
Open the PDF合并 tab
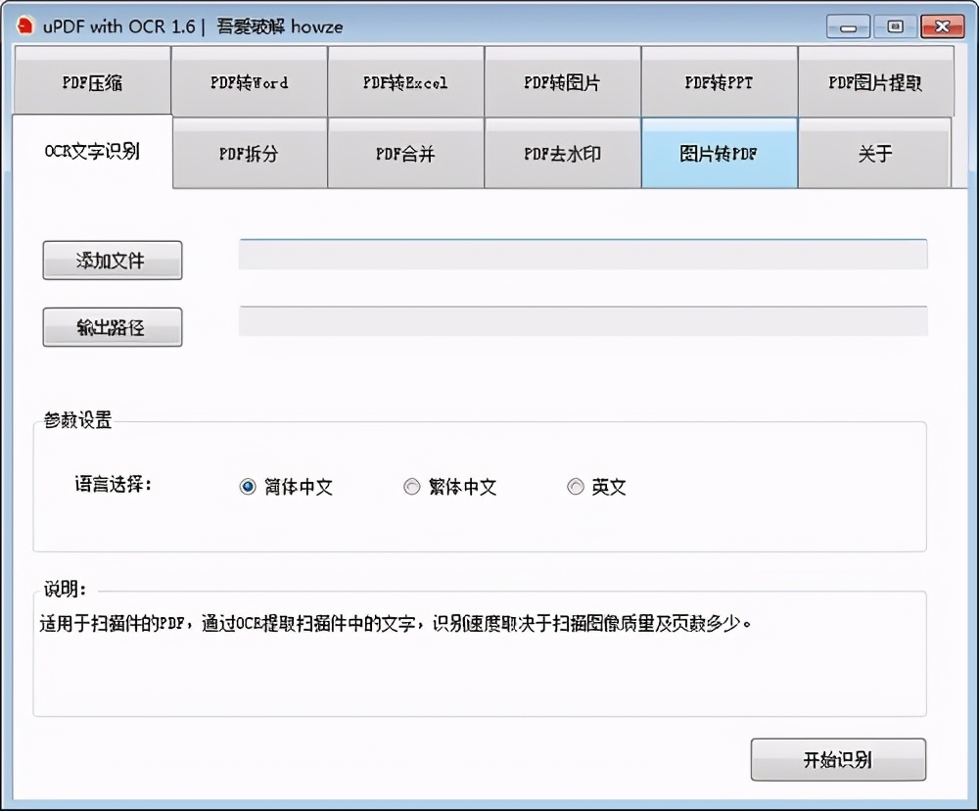pyautogui.click(x=405, y=154)
